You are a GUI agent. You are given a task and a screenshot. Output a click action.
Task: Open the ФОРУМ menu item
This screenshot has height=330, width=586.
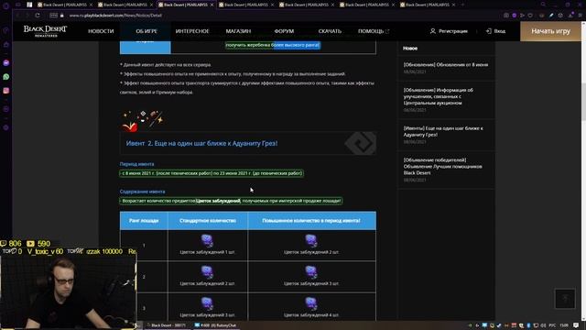coord(284,31)
